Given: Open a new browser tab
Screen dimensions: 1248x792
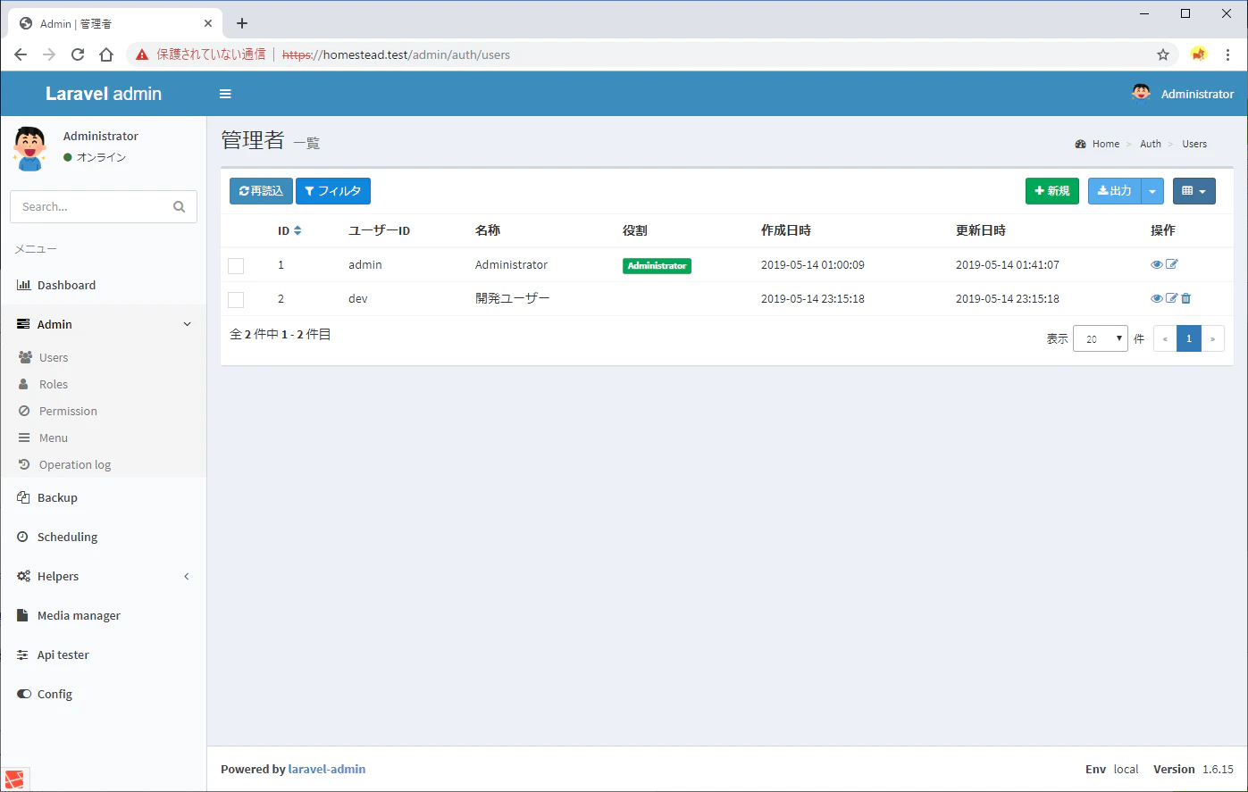Looking at the screenshot, I should 241,23.
